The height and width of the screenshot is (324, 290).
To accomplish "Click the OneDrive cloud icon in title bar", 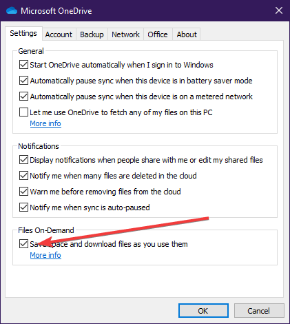I will tap(12, 11).
